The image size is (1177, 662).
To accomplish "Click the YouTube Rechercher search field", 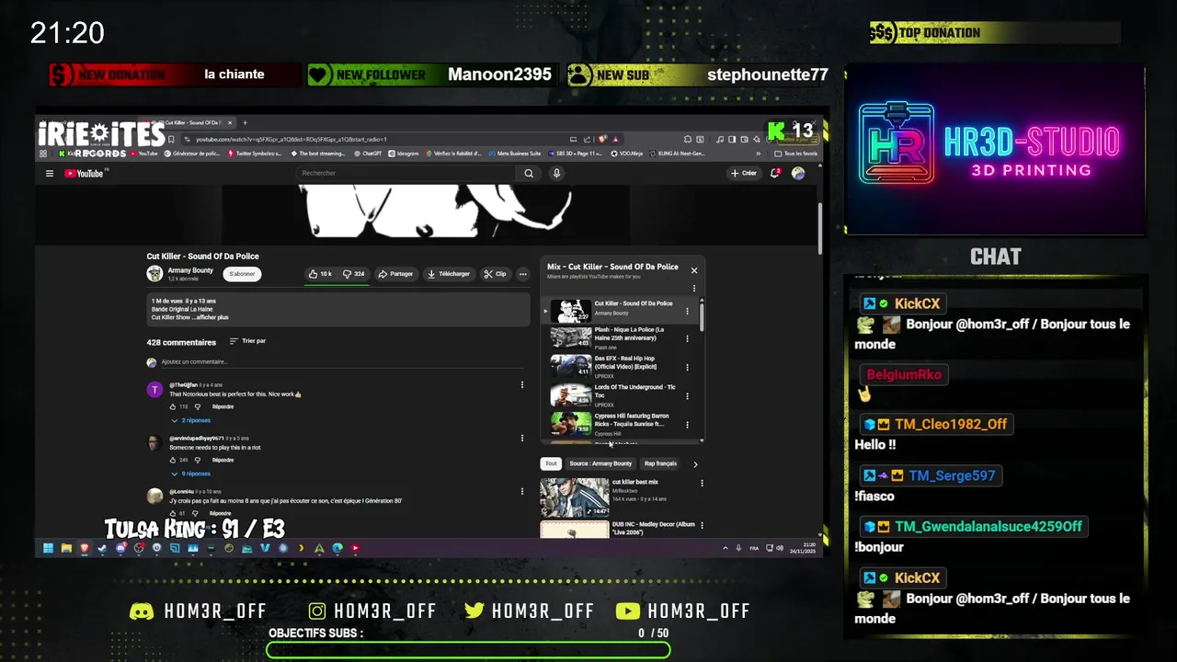I will click(407, 173).
